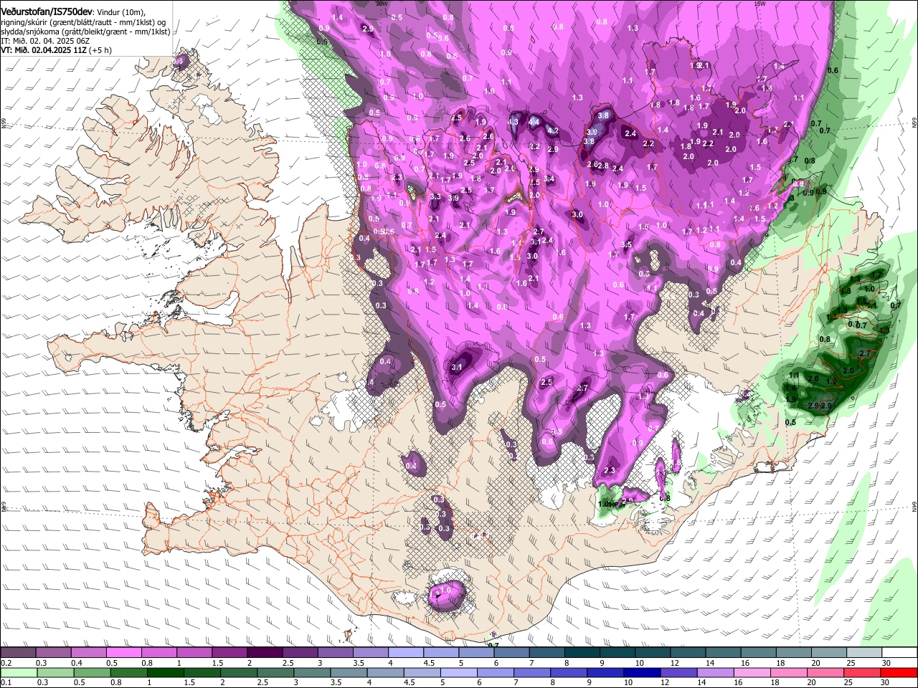Viewport: 918px width, 688px height.
Task: Click the '(+5 h)' forecast offset text
Action: coord(101,50)
